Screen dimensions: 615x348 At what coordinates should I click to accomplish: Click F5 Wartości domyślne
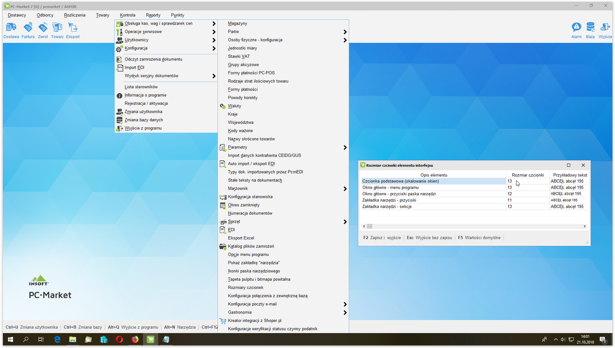click(x=479, y=238)
